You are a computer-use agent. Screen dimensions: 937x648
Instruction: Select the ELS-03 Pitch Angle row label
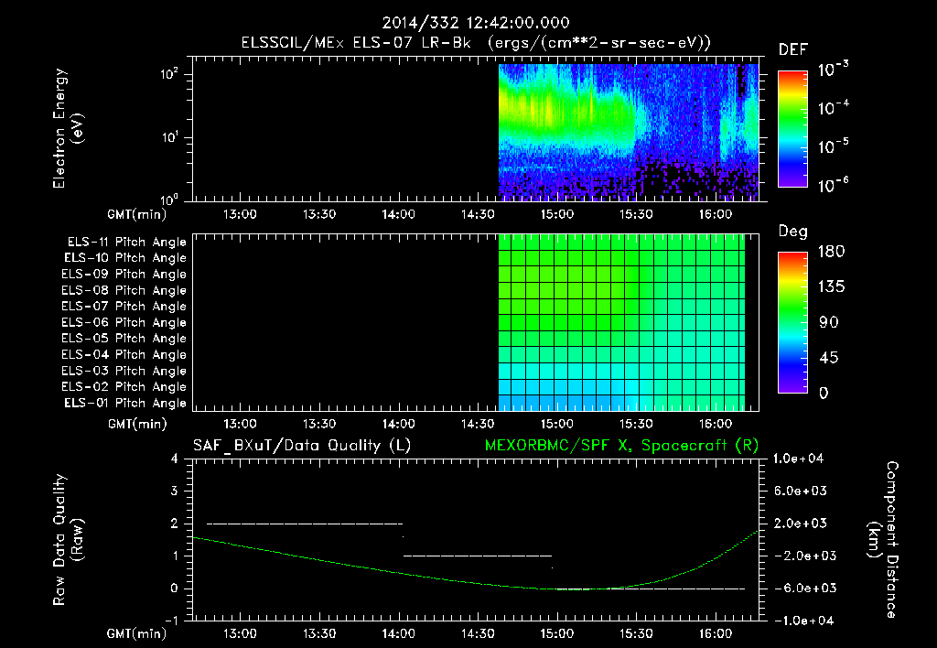click(124, 372)
